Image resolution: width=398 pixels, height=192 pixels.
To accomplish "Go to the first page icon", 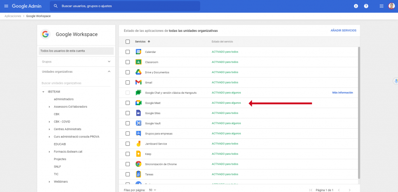I will (311, 190).
